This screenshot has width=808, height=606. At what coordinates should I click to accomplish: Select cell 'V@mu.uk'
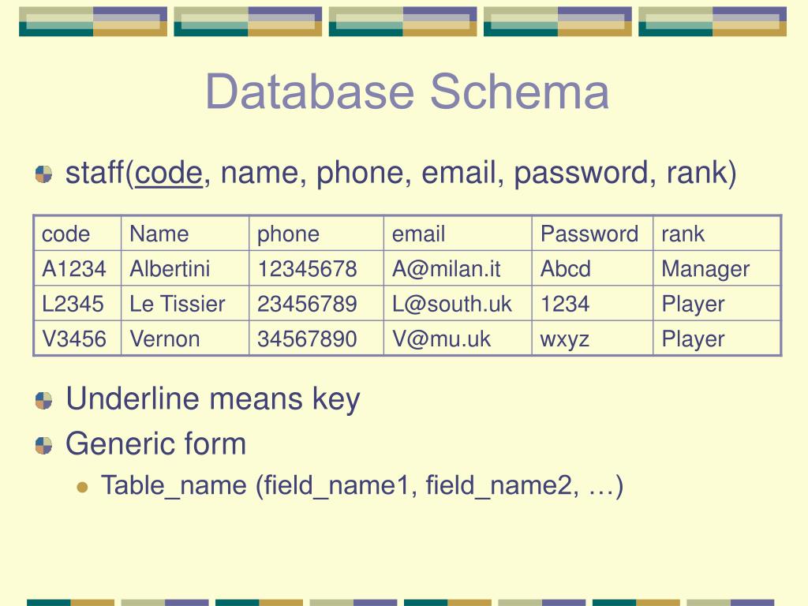(x=458, y=339)
